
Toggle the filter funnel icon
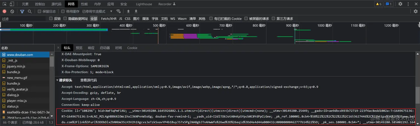click(22, 11)
